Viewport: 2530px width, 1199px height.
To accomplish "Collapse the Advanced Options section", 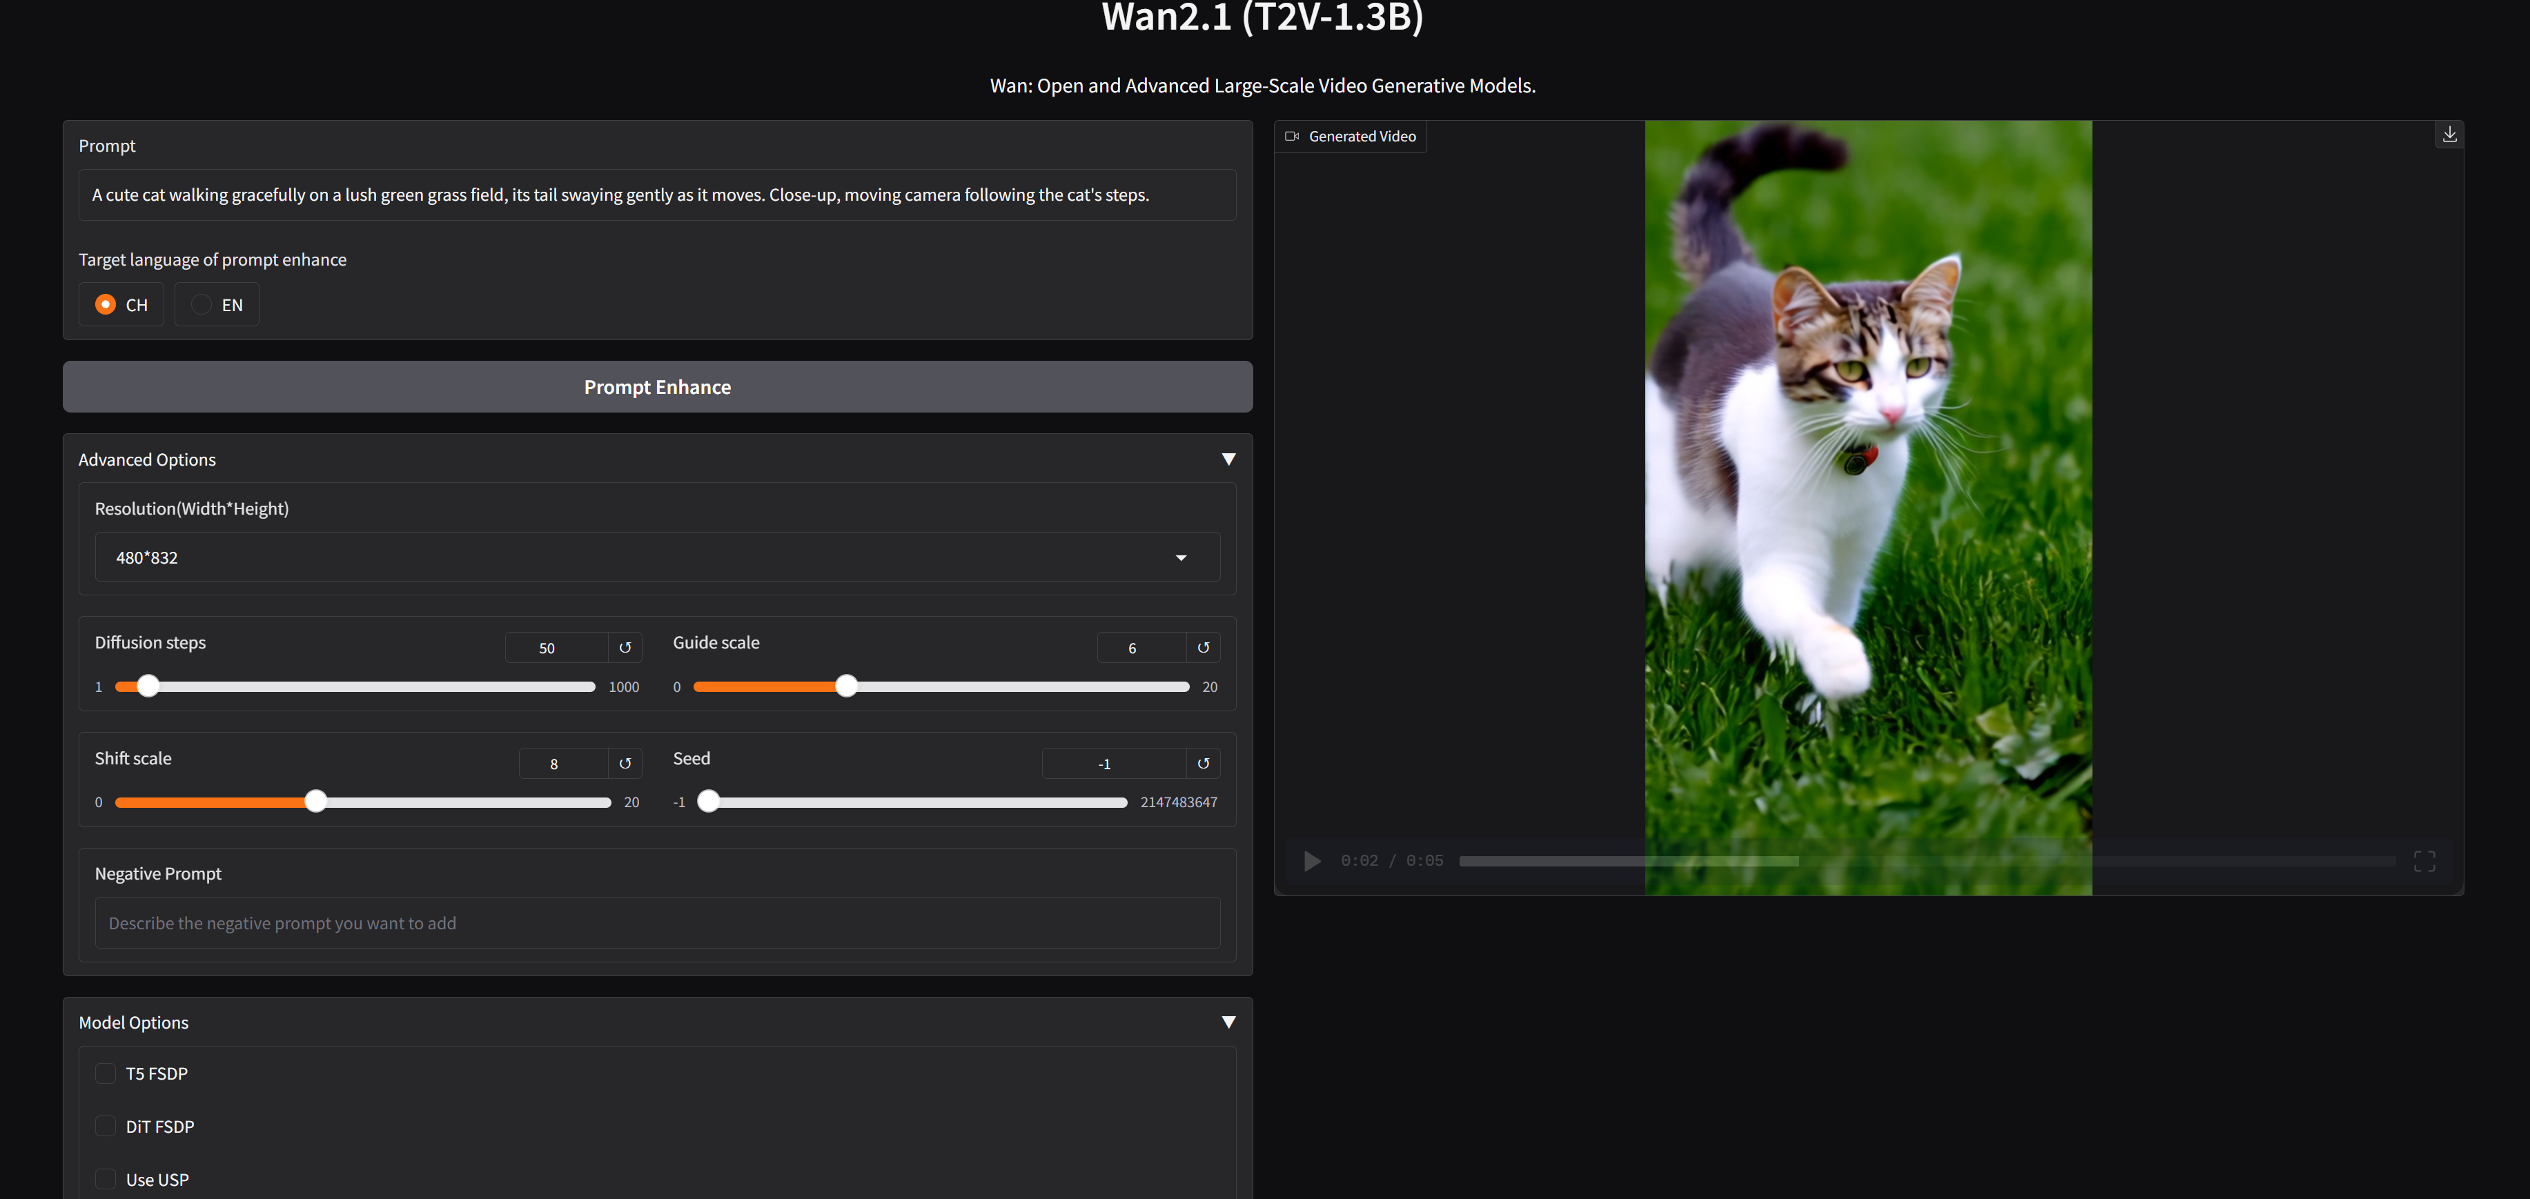I will tap(1228, 459).
